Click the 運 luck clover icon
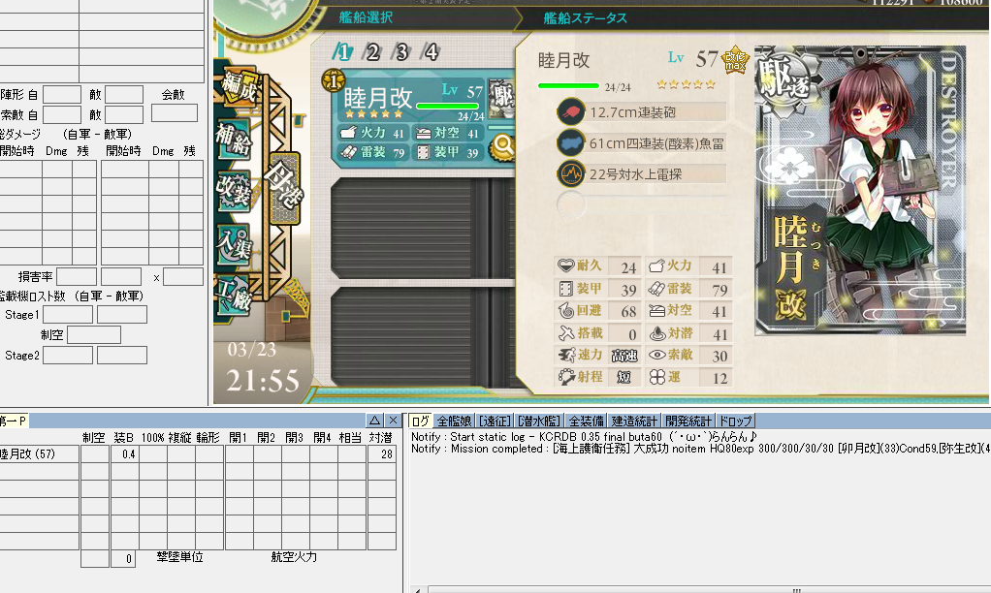The image size is (991, 593). 656,377
